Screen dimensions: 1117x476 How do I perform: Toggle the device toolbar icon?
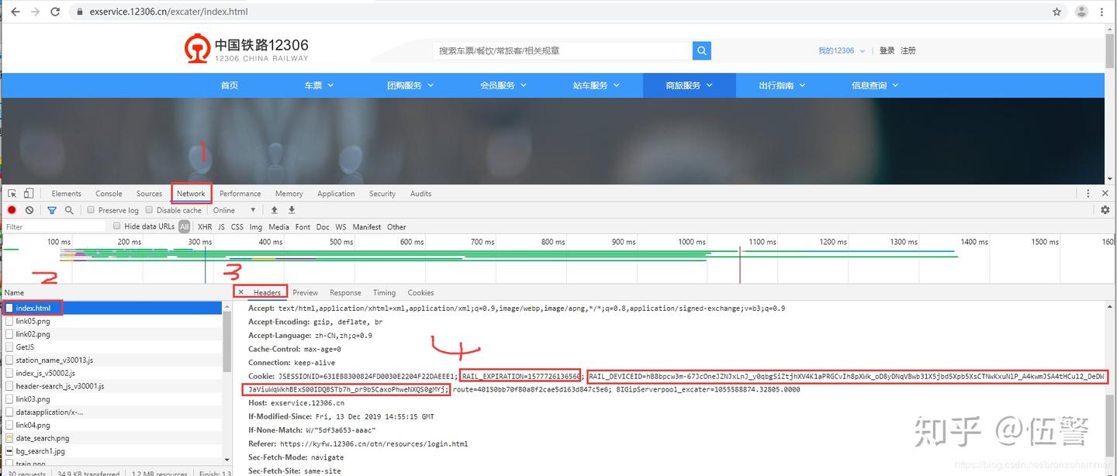coord(27,192)
